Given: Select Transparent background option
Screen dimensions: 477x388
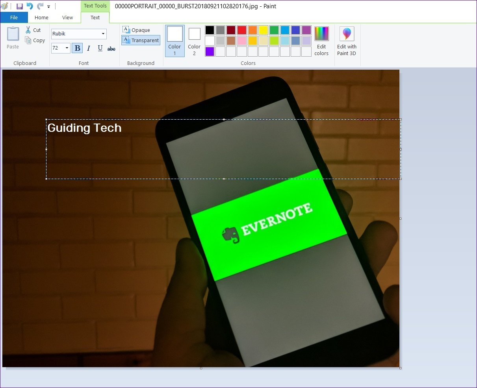Looking at the screenshot, I should (141, 40).
